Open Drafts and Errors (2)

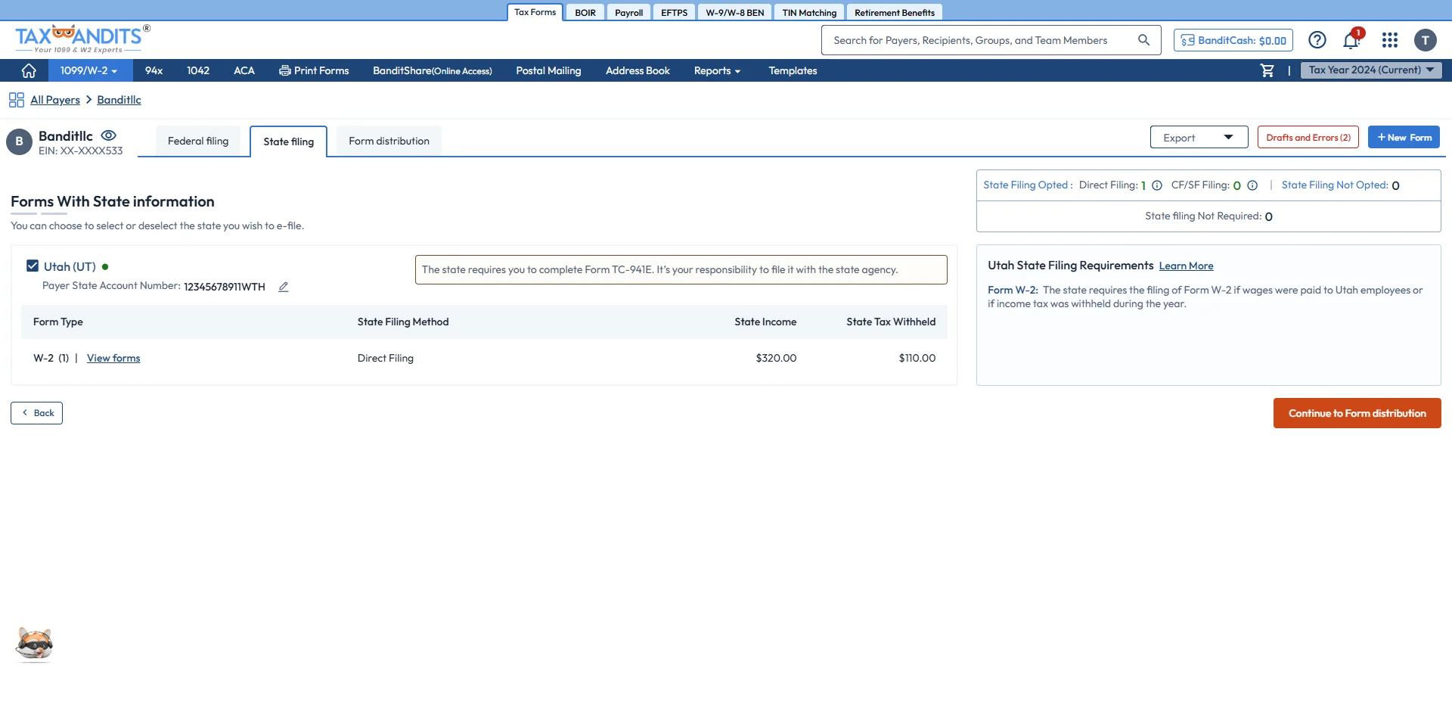coord(1308,137)
